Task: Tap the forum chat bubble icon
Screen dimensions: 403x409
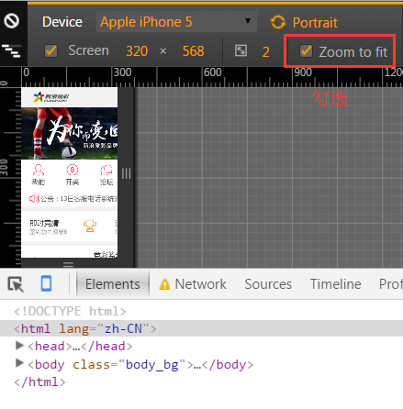Action: (x=106, y=171)
